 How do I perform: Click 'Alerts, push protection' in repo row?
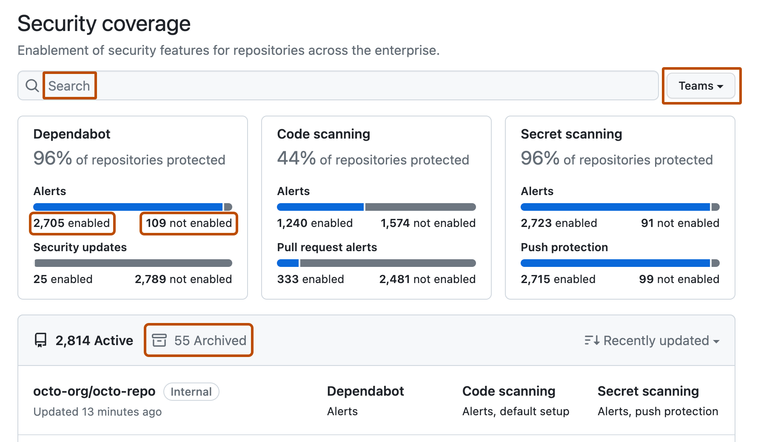(658, 411)
